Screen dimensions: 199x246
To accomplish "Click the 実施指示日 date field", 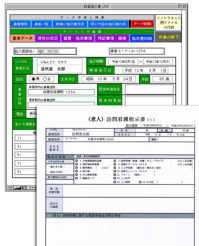I will pos(145,70).
